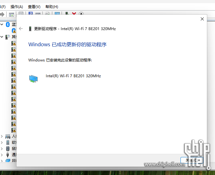Click the red X uninstall device icon
The height and width of the screenshot is (175, 215).
[74, 13]
